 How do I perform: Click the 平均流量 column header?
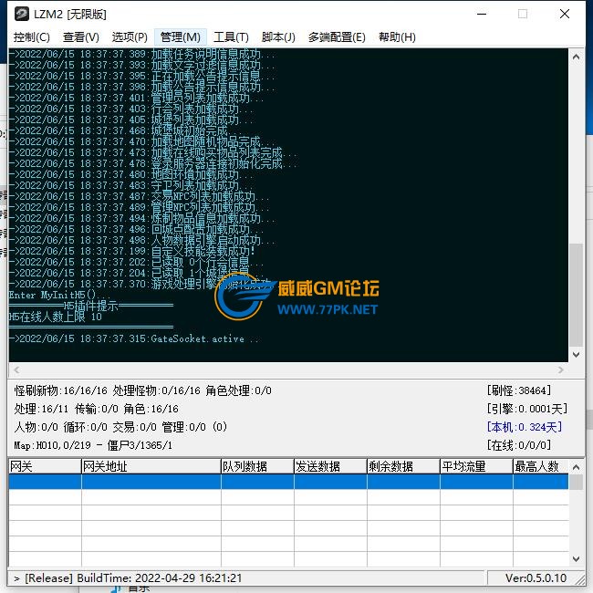pos(476,466)
